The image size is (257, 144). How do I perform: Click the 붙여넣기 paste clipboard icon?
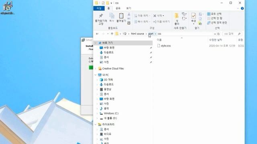[121, 16]
